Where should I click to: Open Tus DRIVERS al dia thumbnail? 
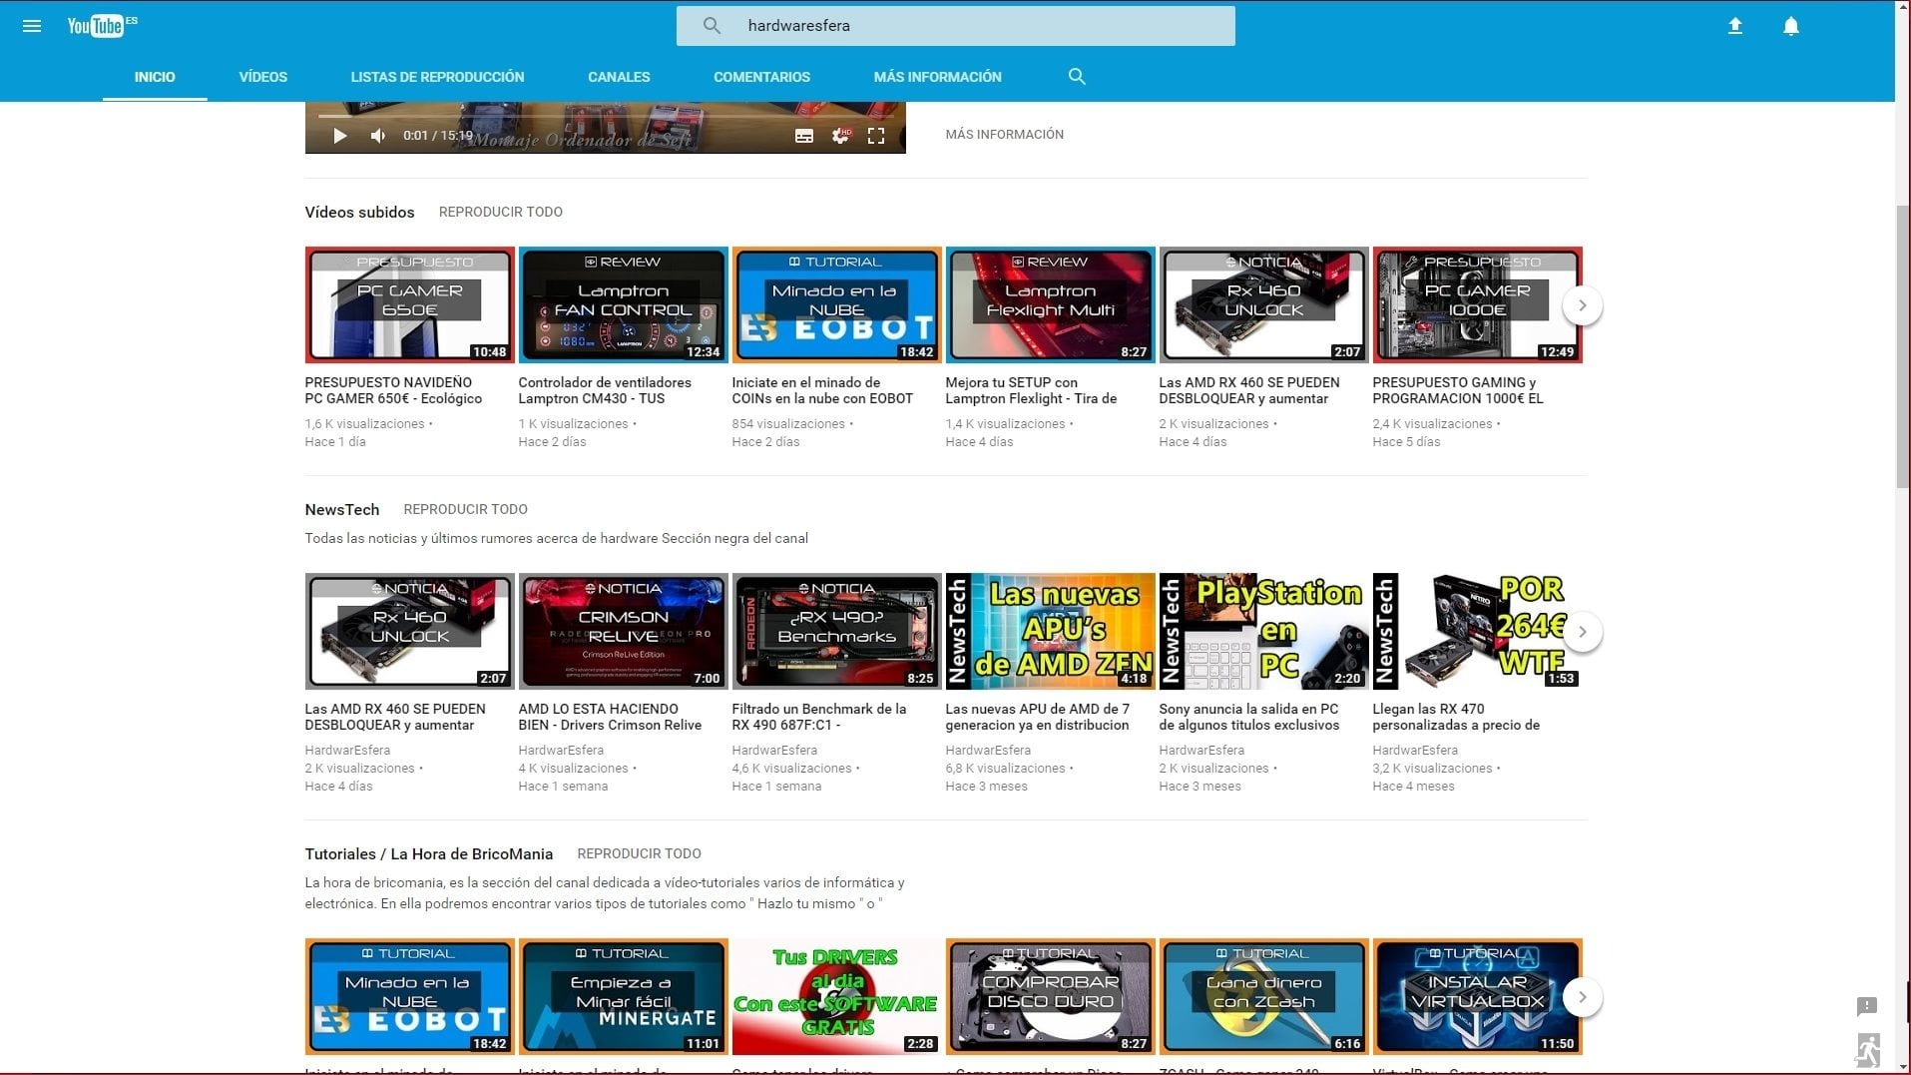(x=836, y=996)
